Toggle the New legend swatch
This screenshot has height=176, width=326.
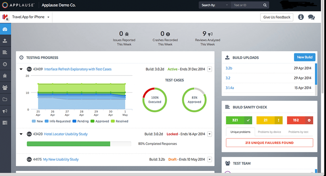34,121
